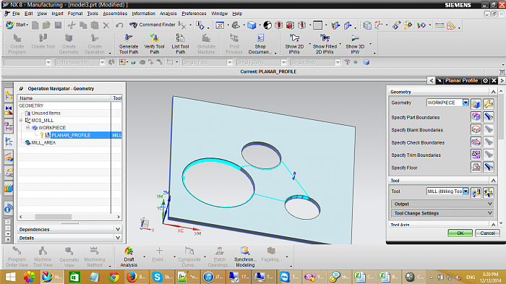
Task: Click the Fit view icon
Action: pyautogui.click(x=220, y=25)
